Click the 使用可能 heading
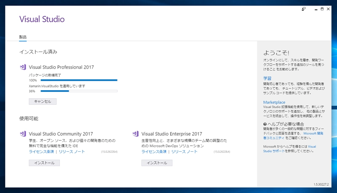The image size is (337, 193). point(29,118)
